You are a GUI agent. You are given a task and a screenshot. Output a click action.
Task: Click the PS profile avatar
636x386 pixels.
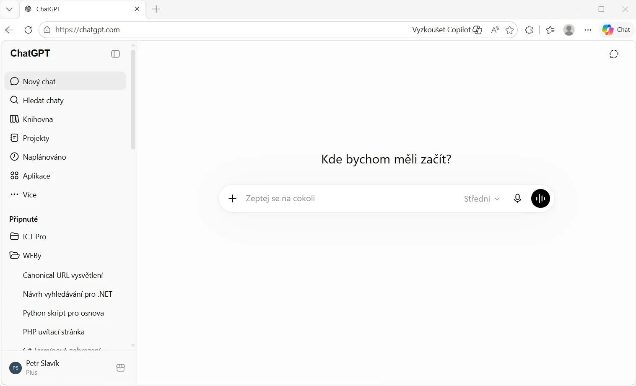coord(16,368)
